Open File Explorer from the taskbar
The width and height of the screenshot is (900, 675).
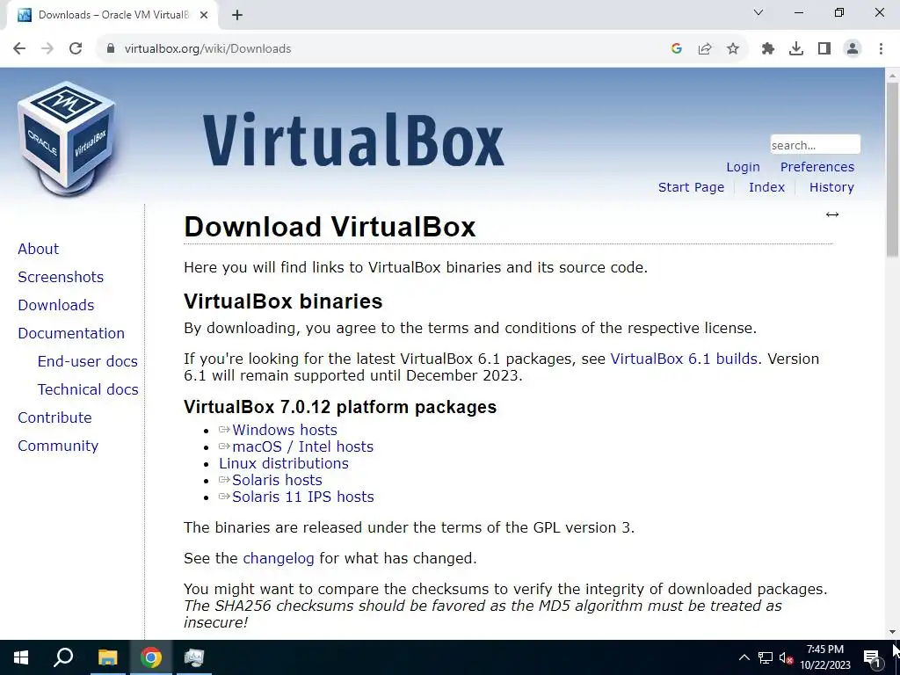107,657
